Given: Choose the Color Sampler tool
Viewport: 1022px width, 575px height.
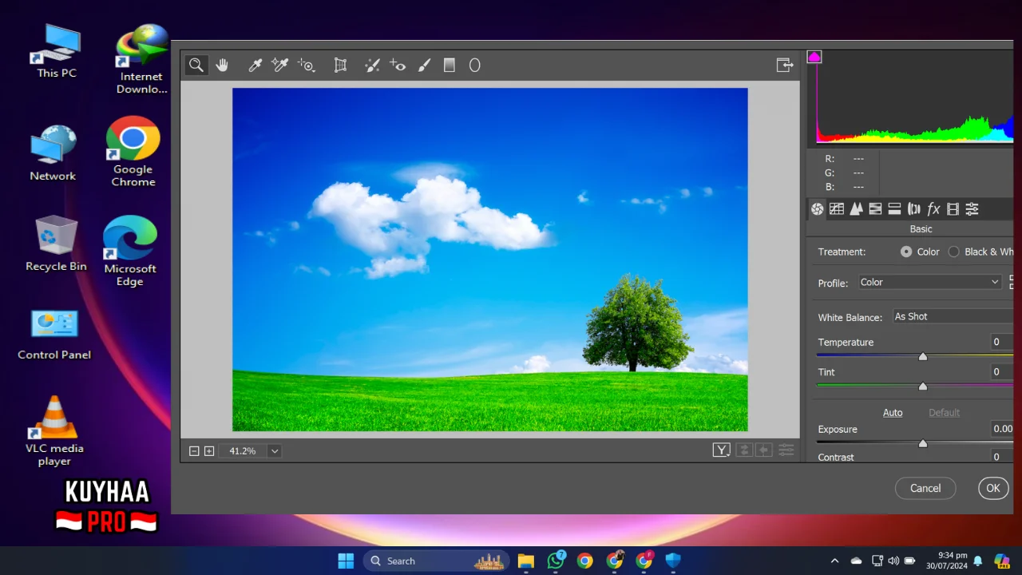Looking at the screenshot, I should pos(280,65).
